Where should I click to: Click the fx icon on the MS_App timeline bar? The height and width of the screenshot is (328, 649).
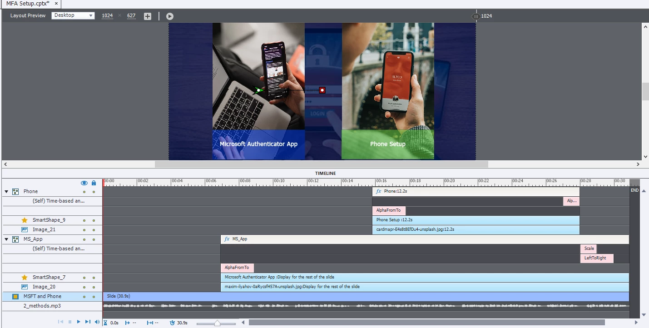(227, 239)
